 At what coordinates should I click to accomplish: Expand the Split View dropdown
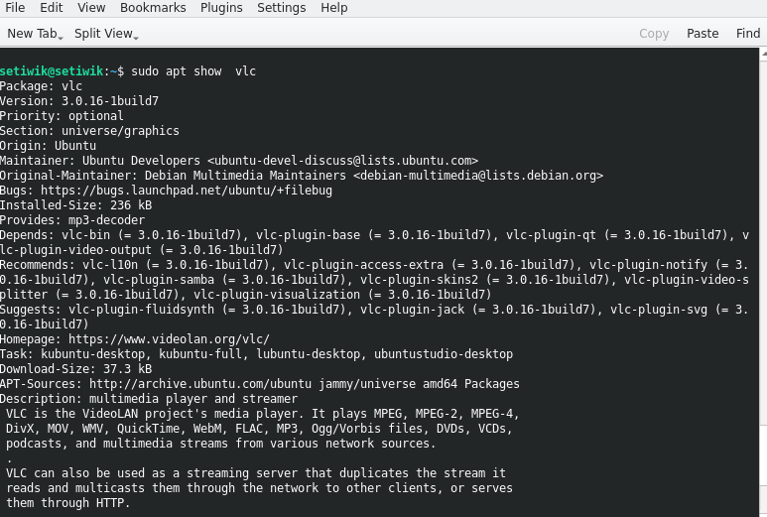(x=106, y=34)
